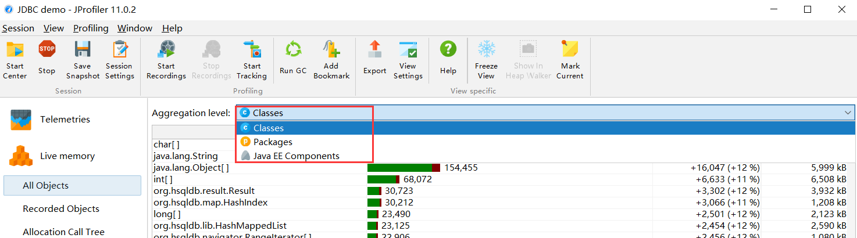Click the 68,072 instance count bar
This screenshot has height=238, width=857.
384,179
